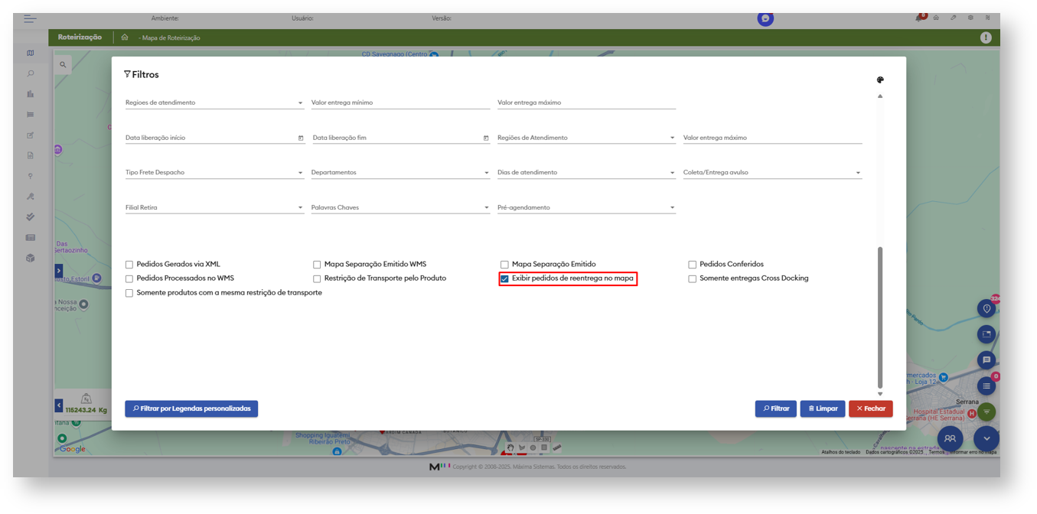Open the Dias de atendimento dropdown

[586, 172]
